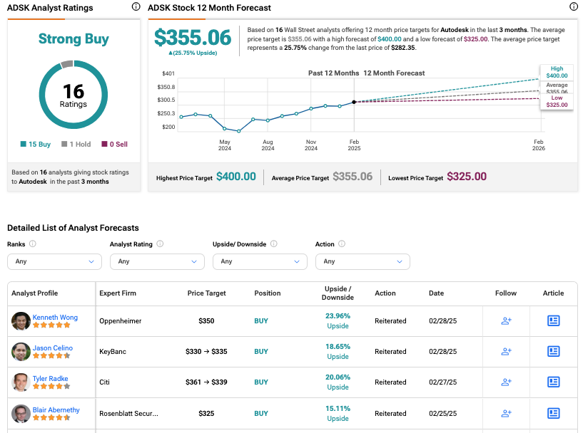Click the $361 → $339 price target cell

(x=206, y=382)
